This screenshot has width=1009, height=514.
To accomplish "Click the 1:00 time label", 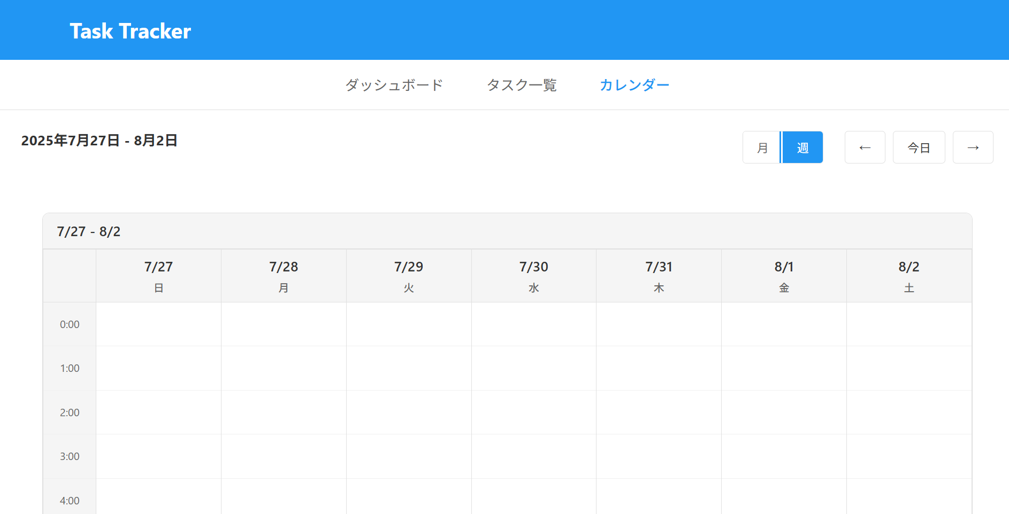I will [70, 368].
